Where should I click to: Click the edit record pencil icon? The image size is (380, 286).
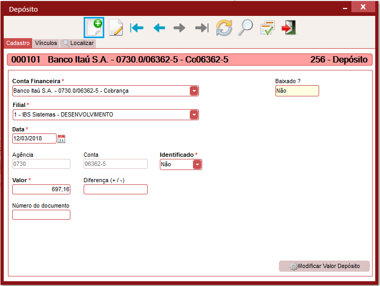[x=116, y=28]
